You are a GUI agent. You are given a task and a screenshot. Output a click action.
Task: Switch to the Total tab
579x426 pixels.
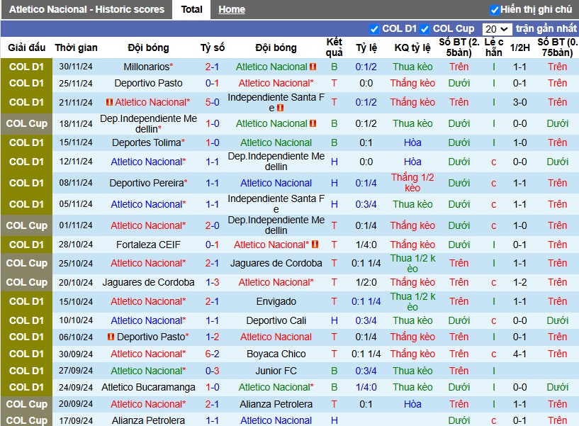click(x=191, y=9)
